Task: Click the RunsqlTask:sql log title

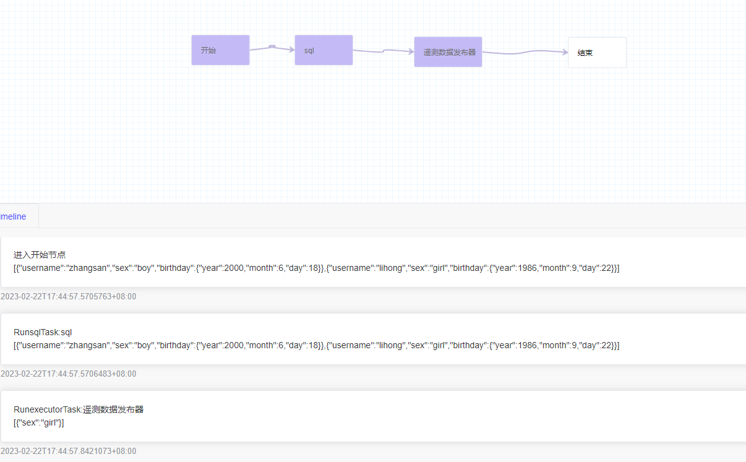Action: click(x=43, y=332)
